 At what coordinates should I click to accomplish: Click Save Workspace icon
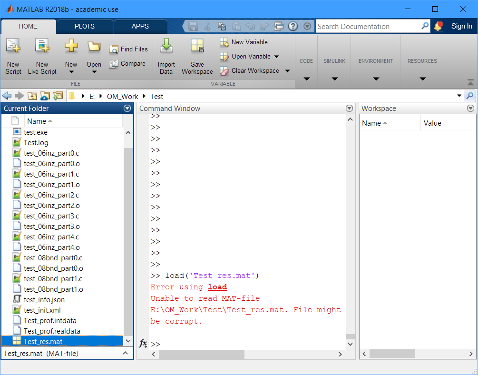point(197,46)
